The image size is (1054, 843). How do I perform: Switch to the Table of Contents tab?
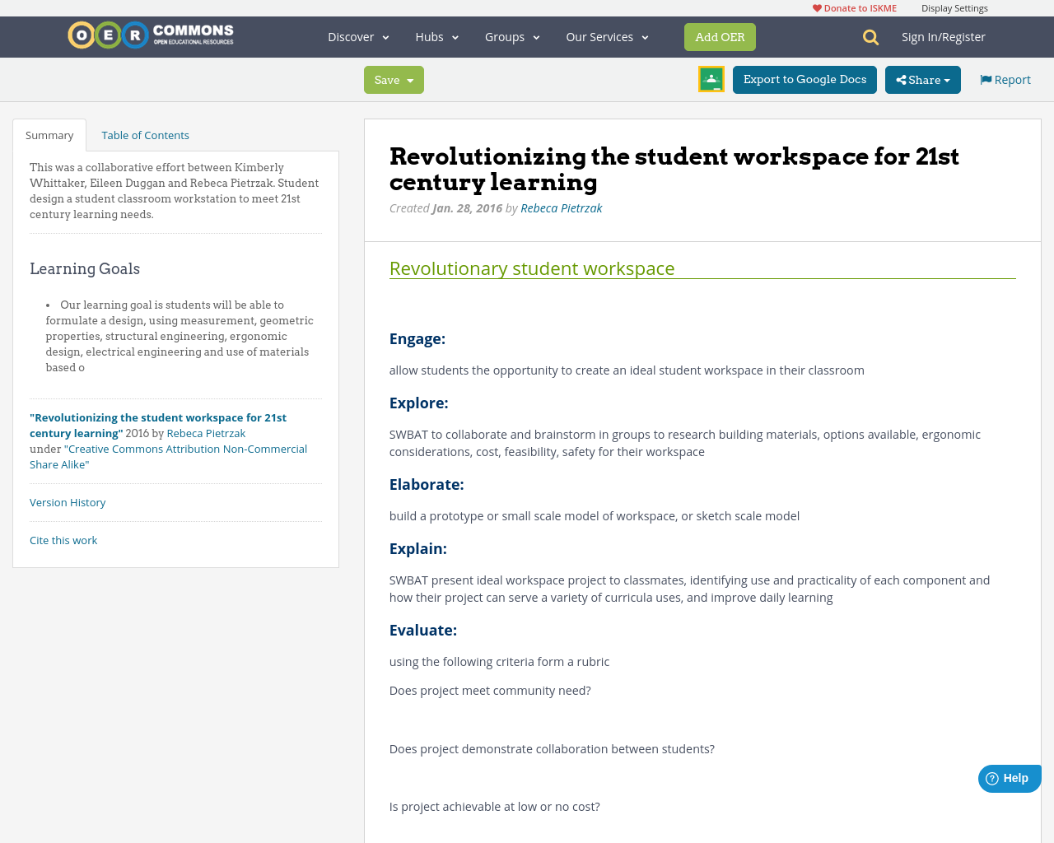click(145, 135)
